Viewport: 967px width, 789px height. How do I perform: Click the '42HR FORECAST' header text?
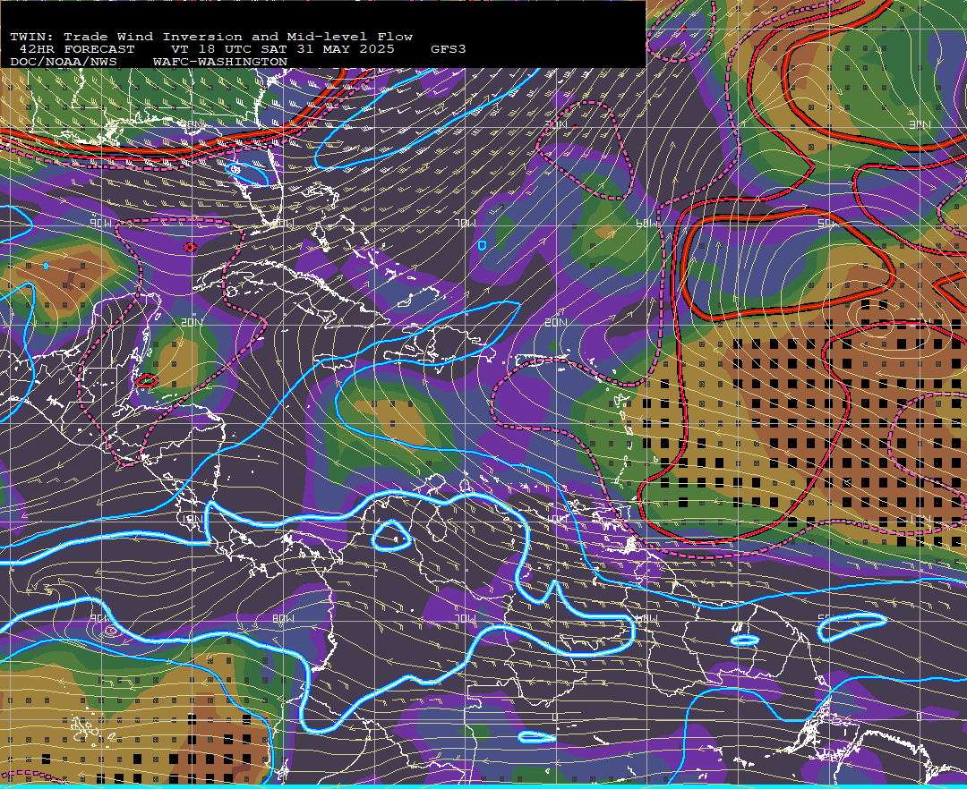77,49
